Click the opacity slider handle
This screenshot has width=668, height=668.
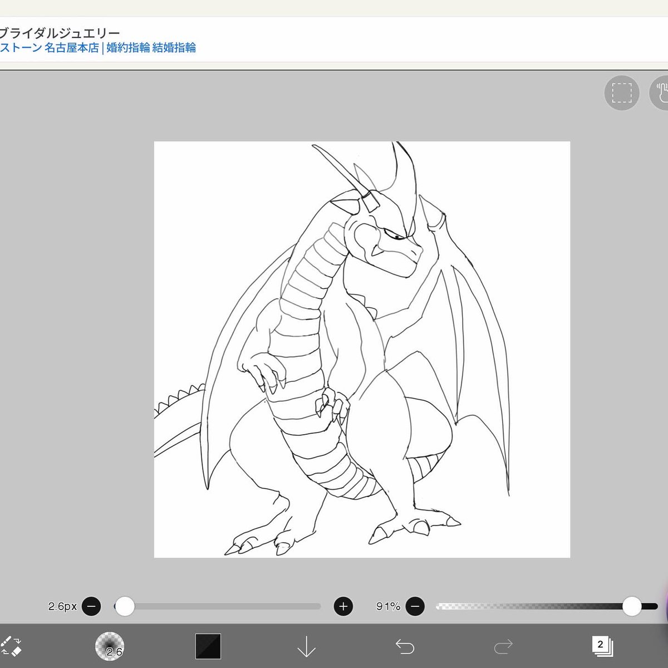coord(632,606)
